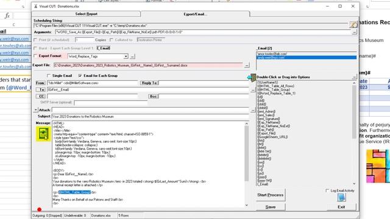This screenshot has height=219, width=390.
Task: Enable the Export Format checkbox
Action: 35,56
